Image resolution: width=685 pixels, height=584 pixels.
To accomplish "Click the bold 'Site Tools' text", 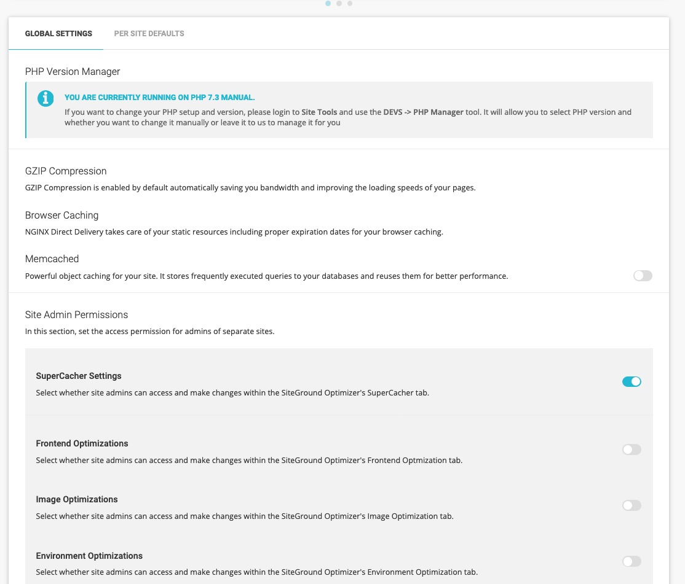I will (319, 112).
